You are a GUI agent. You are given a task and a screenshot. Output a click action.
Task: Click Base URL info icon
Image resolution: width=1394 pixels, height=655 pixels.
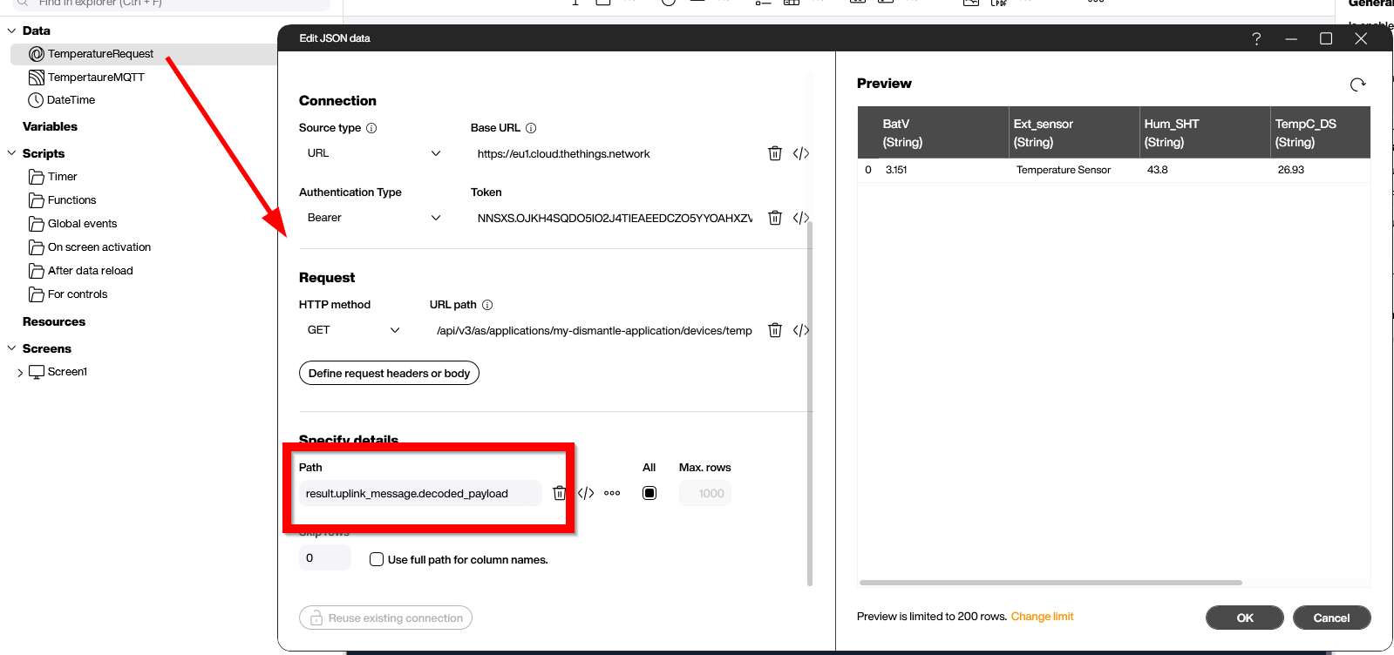pos(531,128)
